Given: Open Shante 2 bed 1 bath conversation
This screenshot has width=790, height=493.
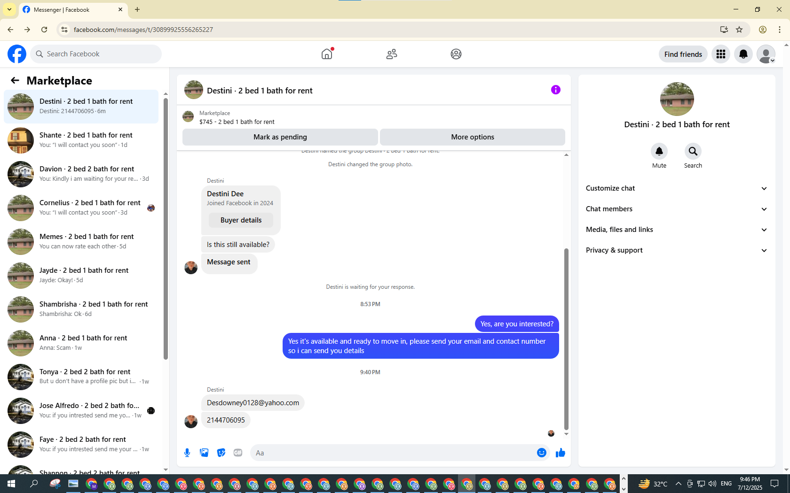Looking at the screenshot, I should coord(81,140).
